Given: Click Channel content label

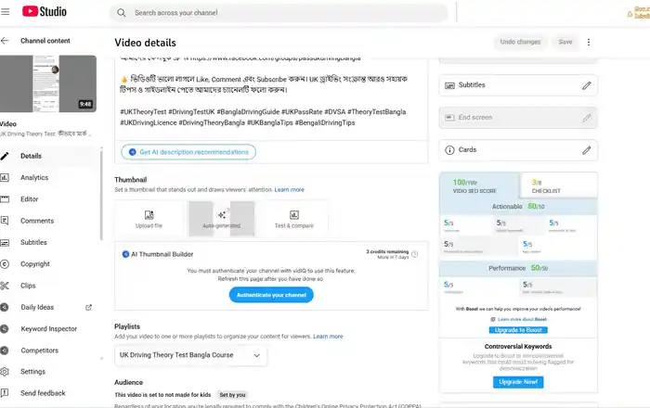Looking at the screenshot, I should tap(45, 41).
